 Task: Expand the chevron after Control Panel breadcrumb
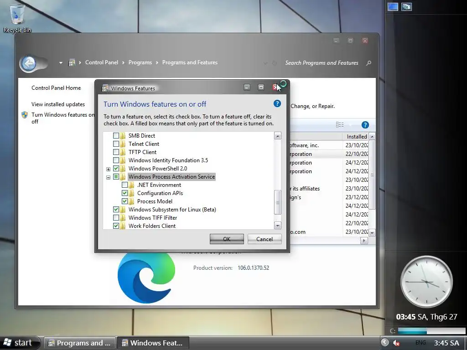coord(123,63)
